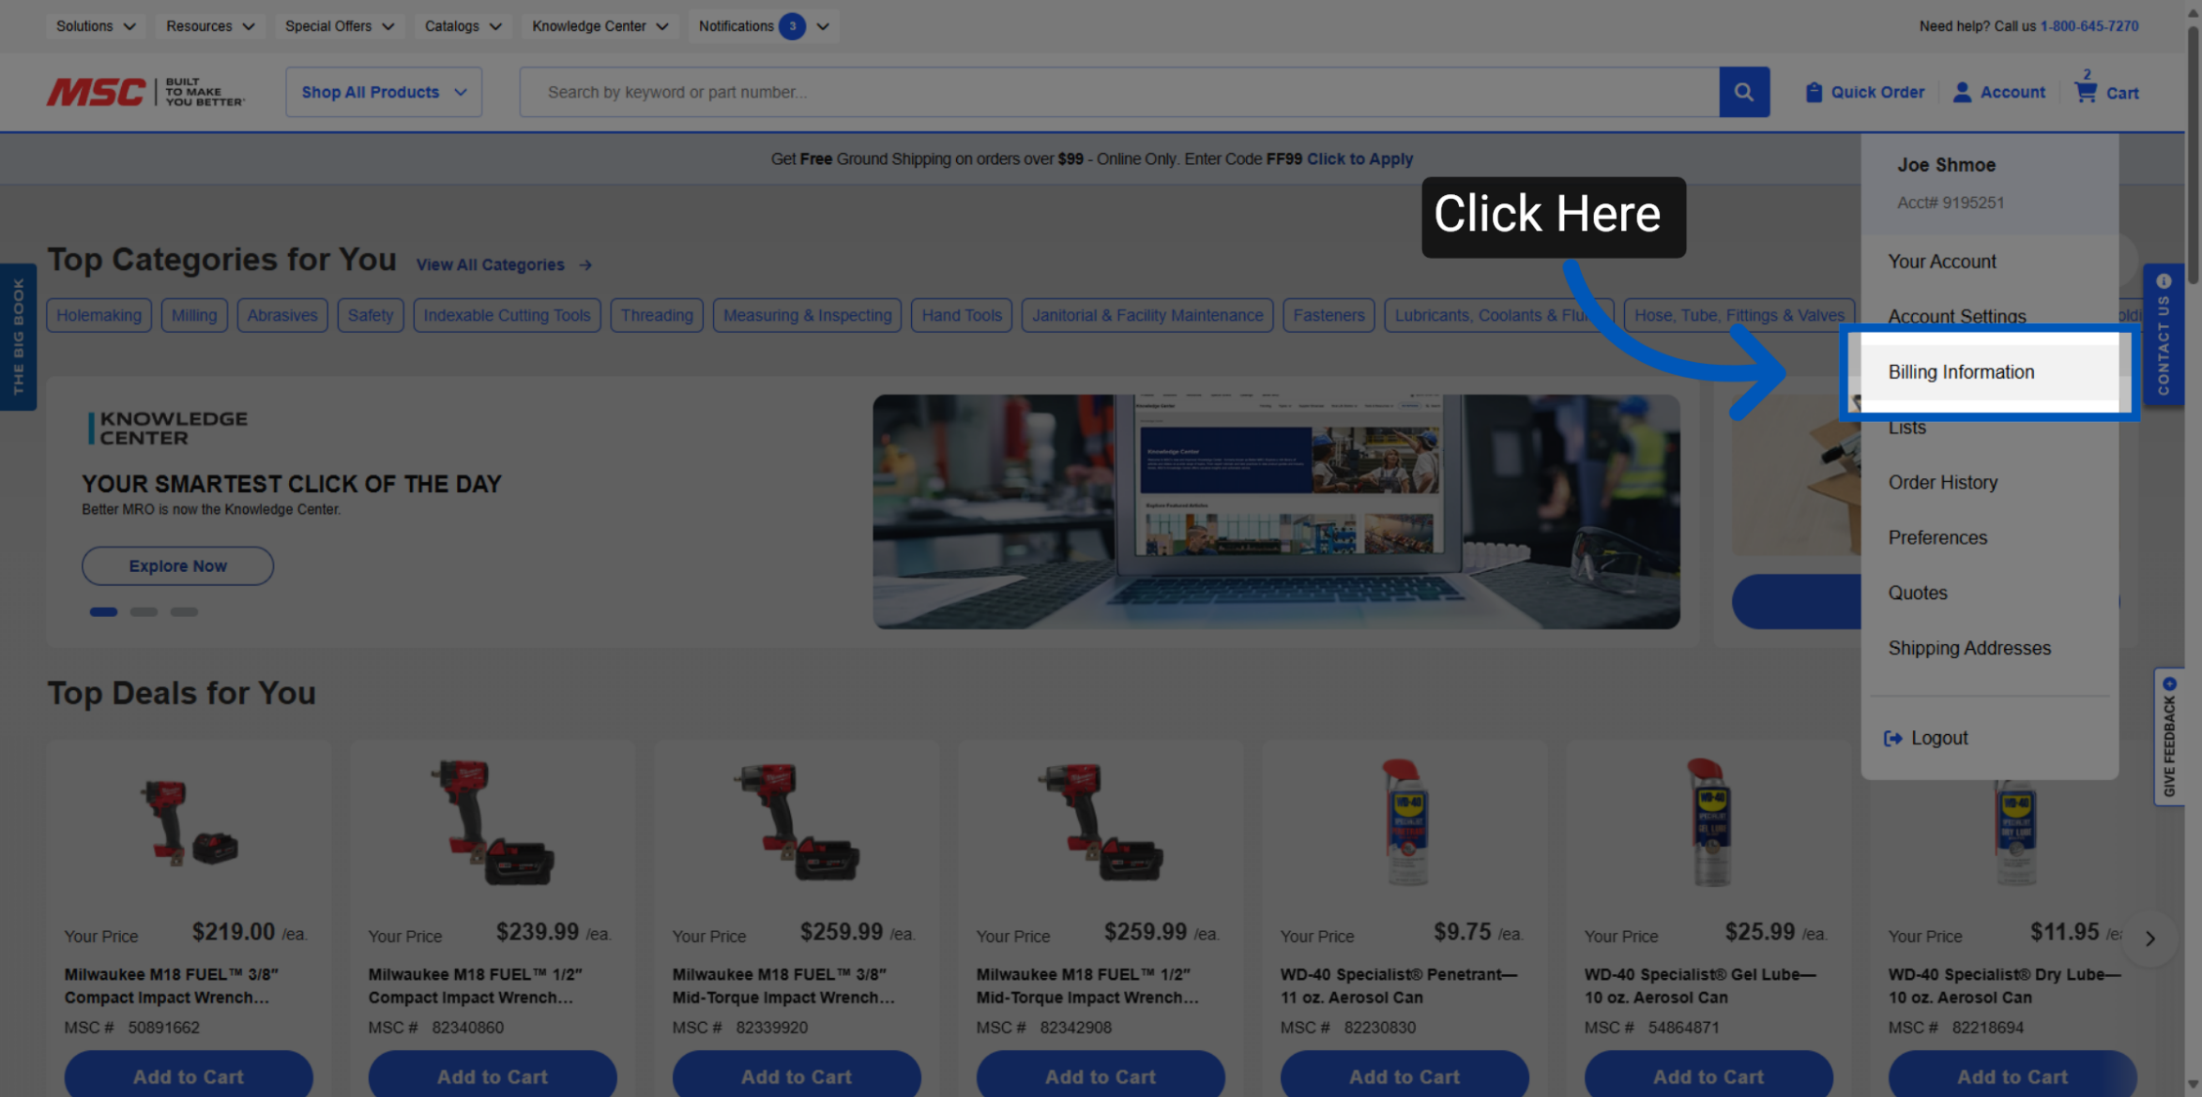
Task: Click the Click to Apply link
Action: pyautogui.click(x=1359, y=159)
